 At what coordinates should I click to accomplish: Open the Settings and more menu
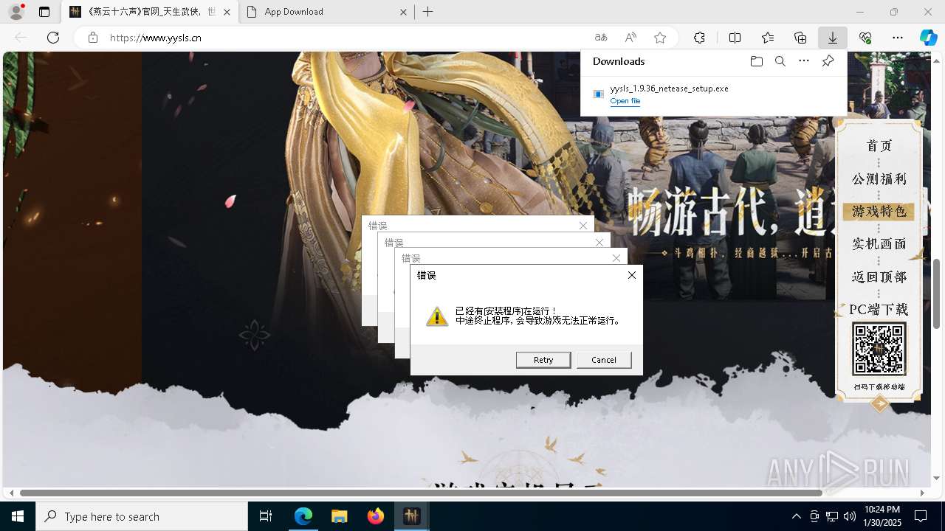[898, 38]
